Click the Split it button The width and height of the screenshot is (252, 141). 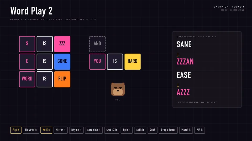coord(140,130)
